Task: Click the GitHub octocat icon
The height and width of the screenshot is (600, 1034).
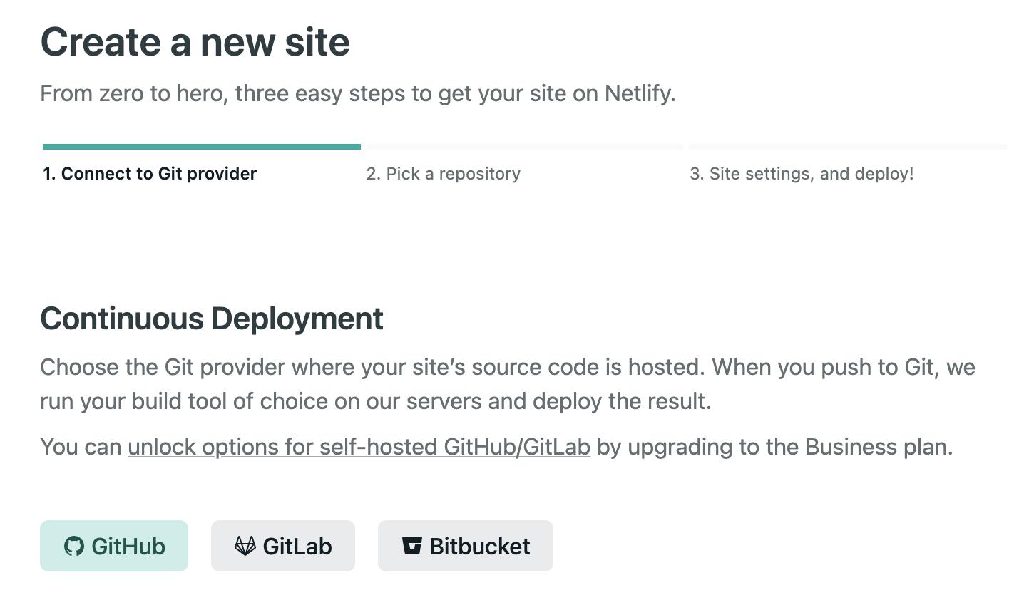Action: 74,547
